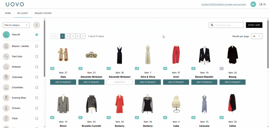The width and height of the screenshot is (269, 128).
Task: Add Banana Republic item to request
Action: point(204,82)
